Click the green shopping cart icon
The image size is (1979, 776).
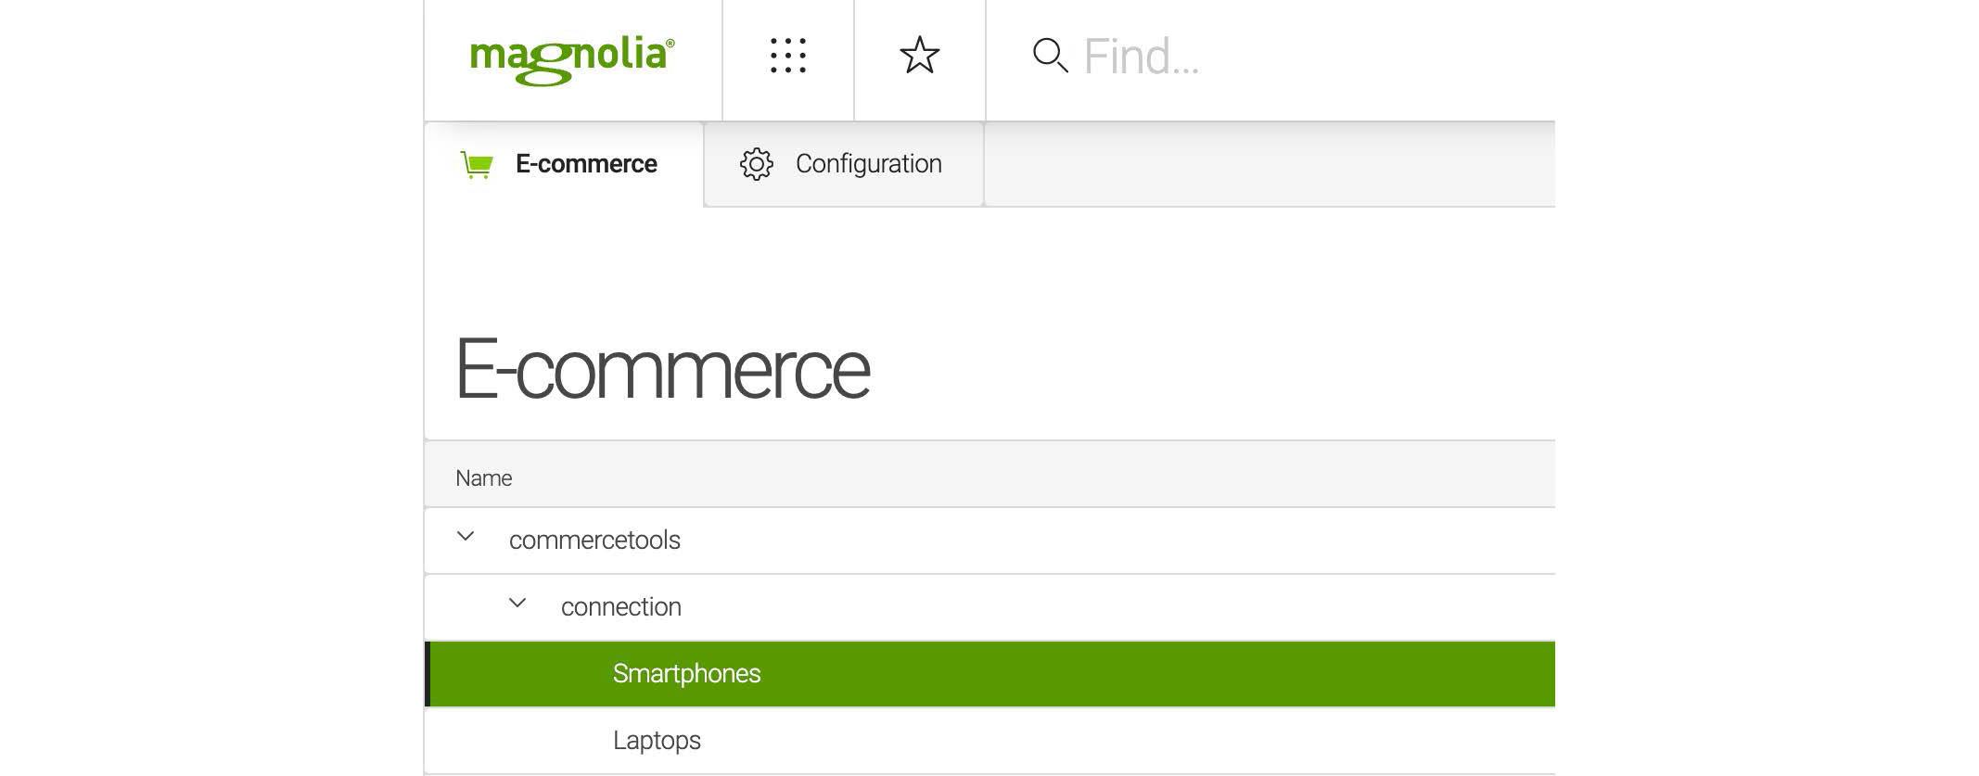(477, 165)
